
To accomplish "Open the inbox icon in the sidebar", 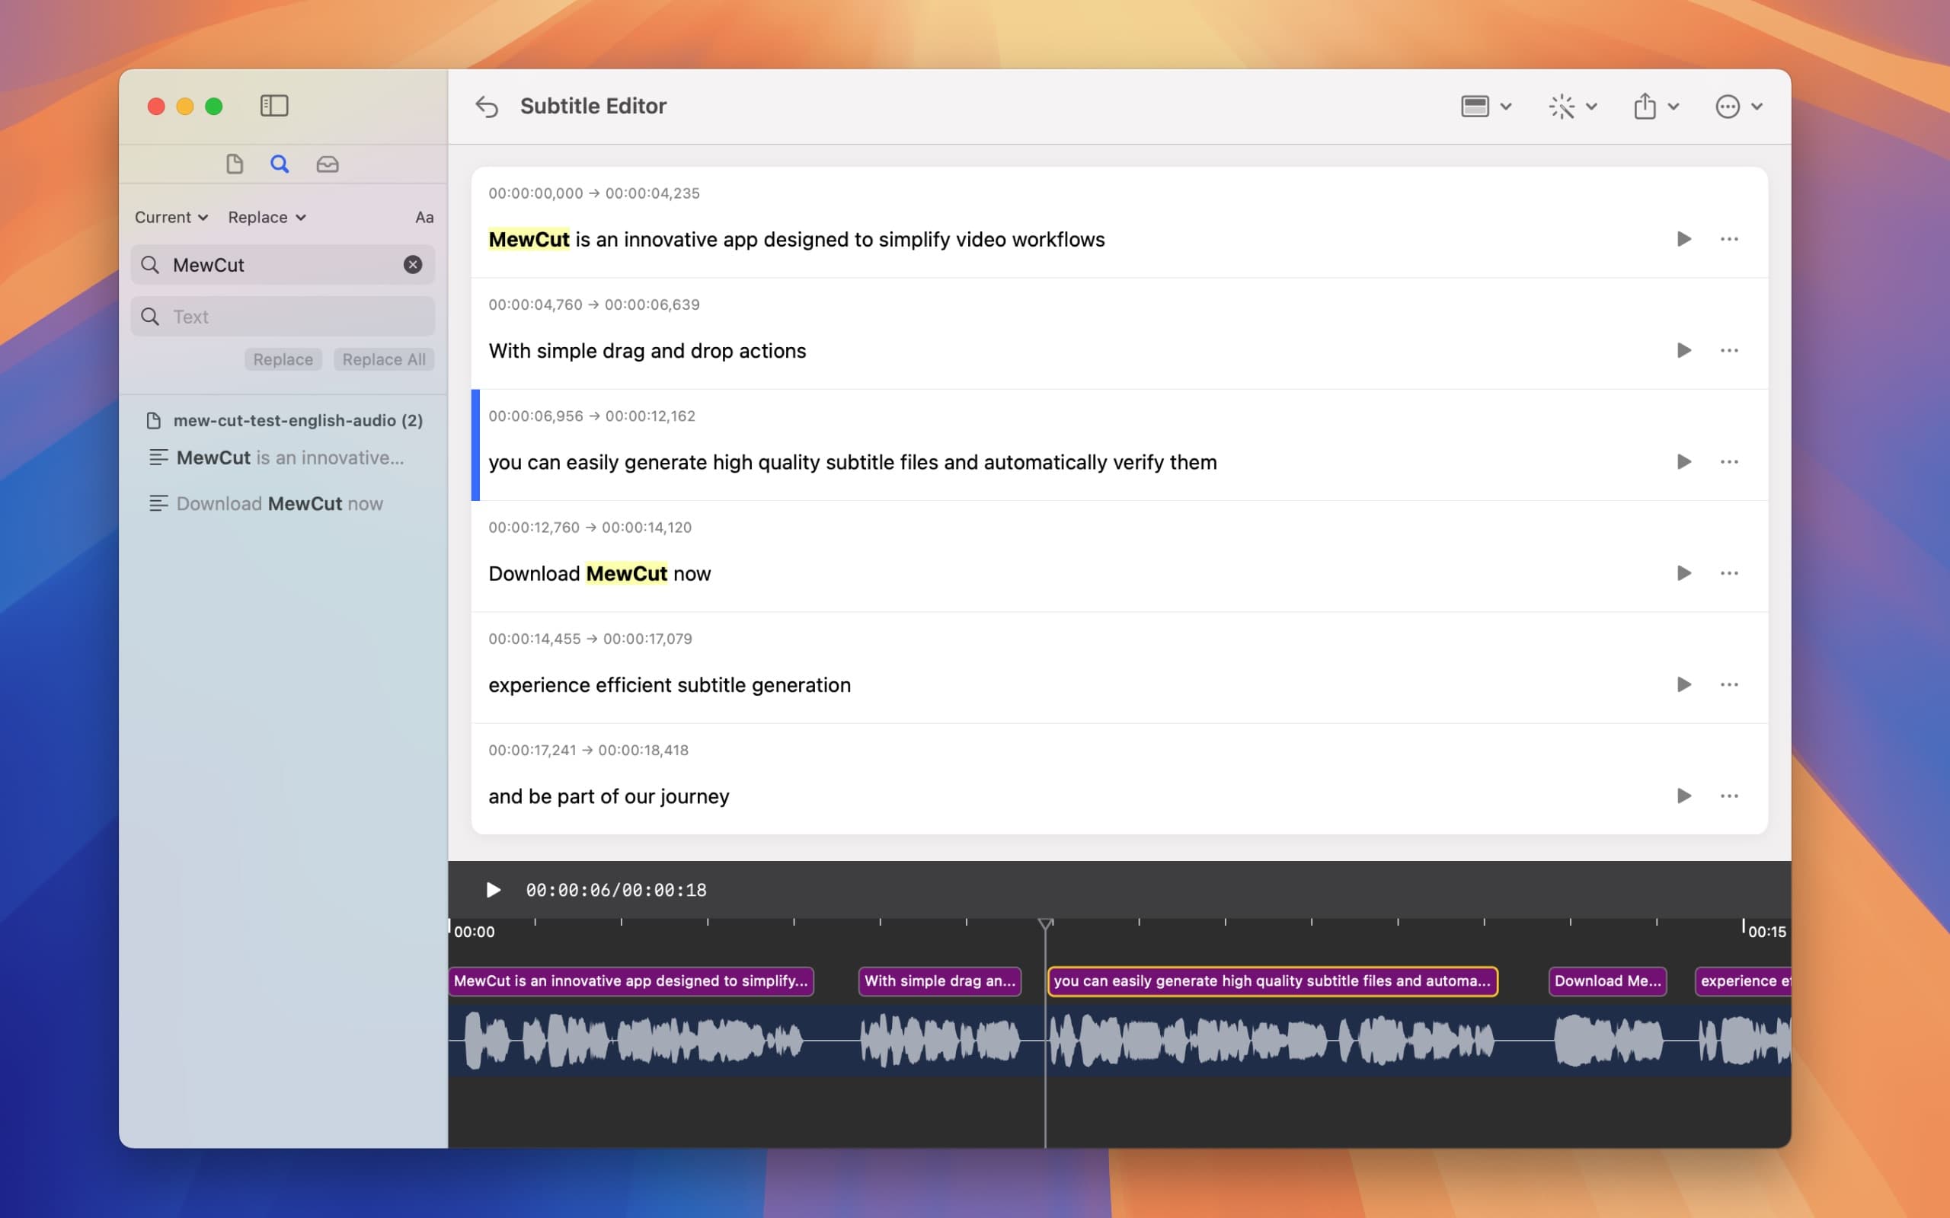I will tap(327, 164).
